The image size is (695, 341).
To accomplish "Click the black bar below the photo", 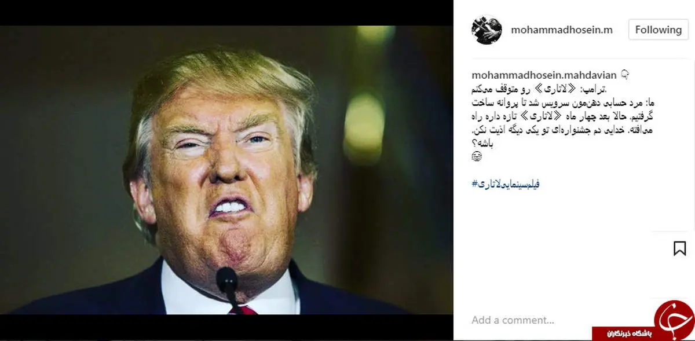I will [226, 327].
